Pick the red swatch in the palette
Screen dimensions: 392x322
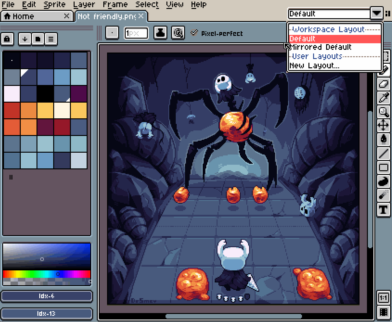(12, 110)
